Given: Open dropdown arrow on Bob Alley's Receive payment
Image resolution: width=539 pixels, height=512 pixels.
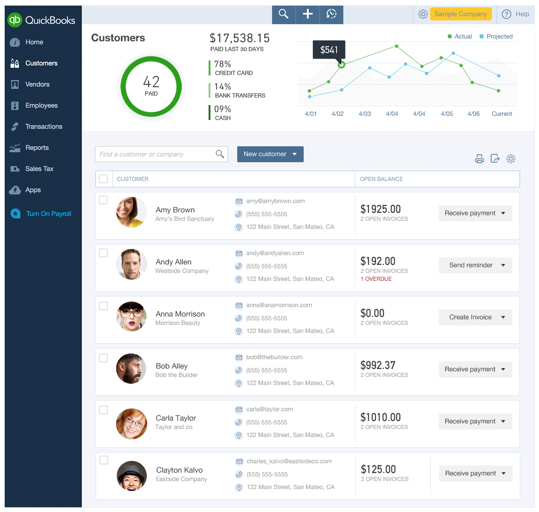Looking at the screenshot, I should tap(503, 369).
